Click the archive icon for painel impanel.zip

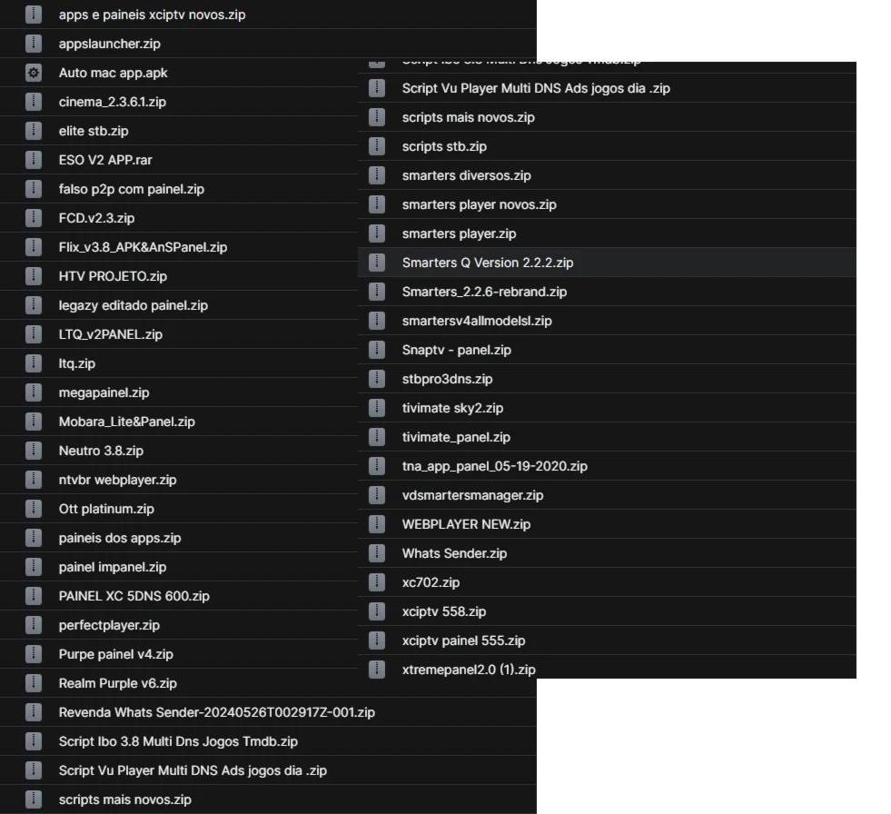[34, 567]
